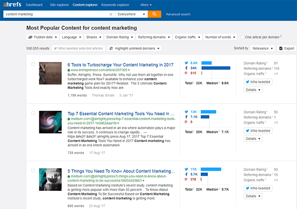This screenshot has height=209, width=297.
Task: Click the calendar icon on Publish date filter
Action: (x=30, y=37)
